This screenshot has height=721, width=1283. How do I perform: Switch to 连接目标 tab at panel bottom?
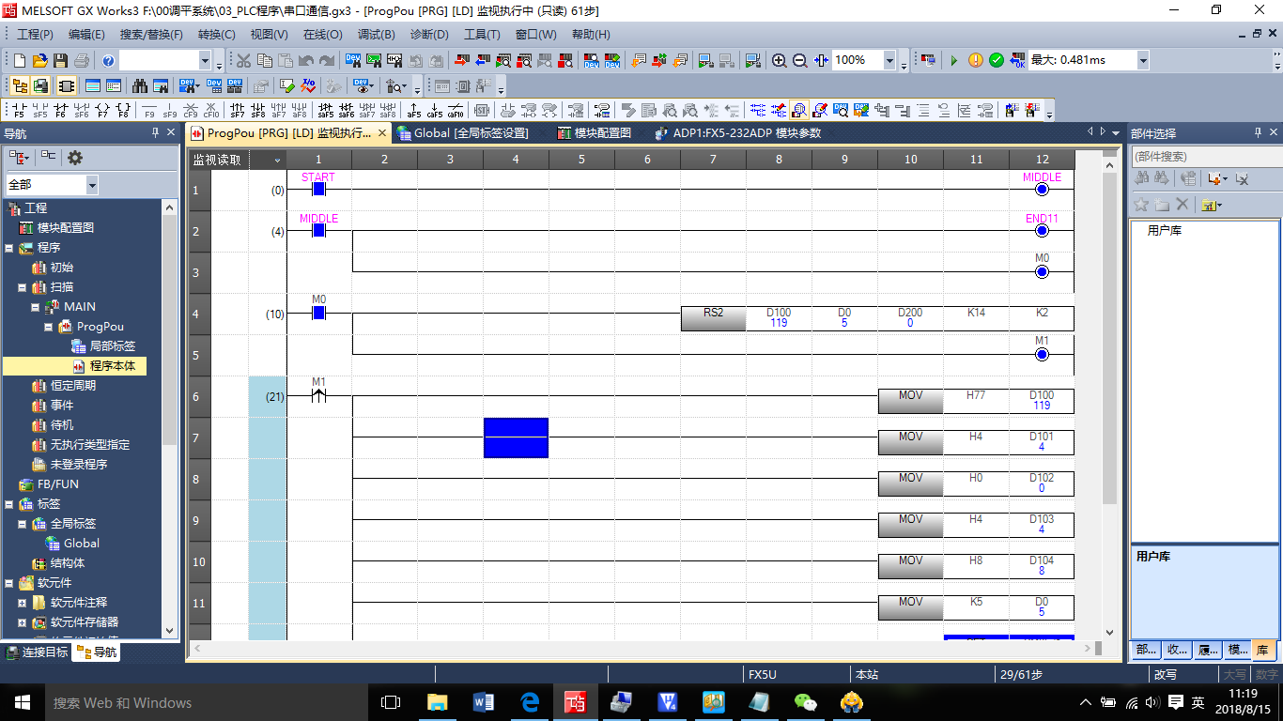tap(37, 652)
